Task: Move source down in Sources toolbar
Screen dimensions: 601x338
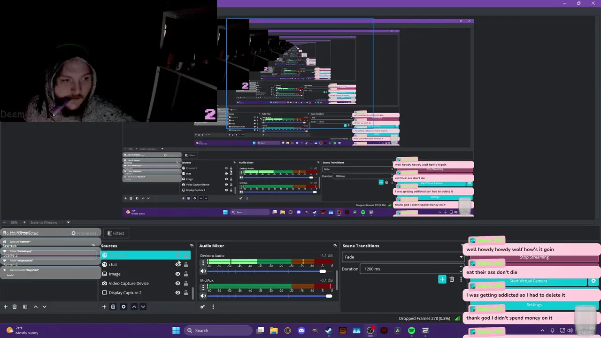Action: pyautogui.click(x=143, y=307)
